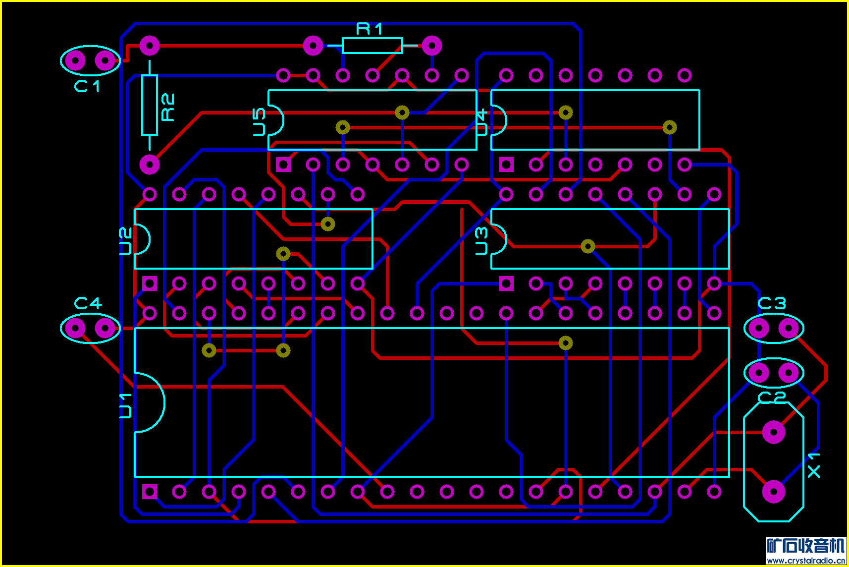Click the square pin-1 pad of U2

click(150, 283)
